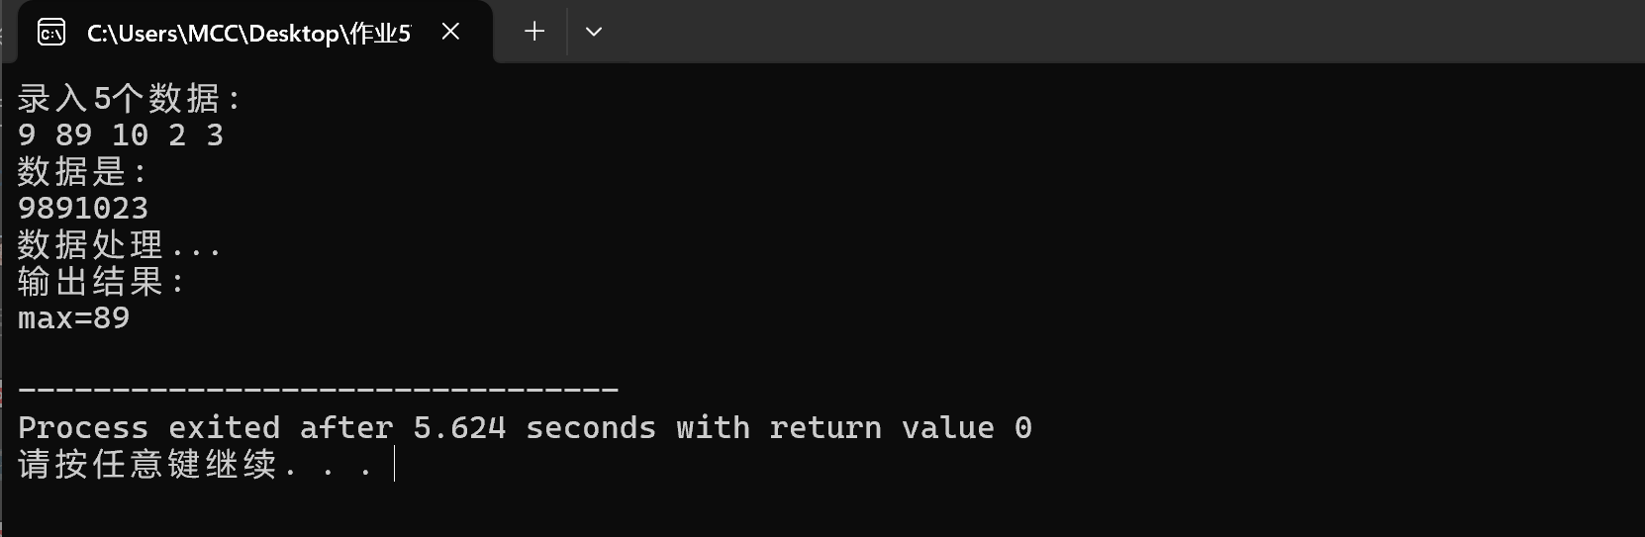Screen dimensions: 1645x537
Task: Close the 作业5 terminal tab
Action: point(450,32)
